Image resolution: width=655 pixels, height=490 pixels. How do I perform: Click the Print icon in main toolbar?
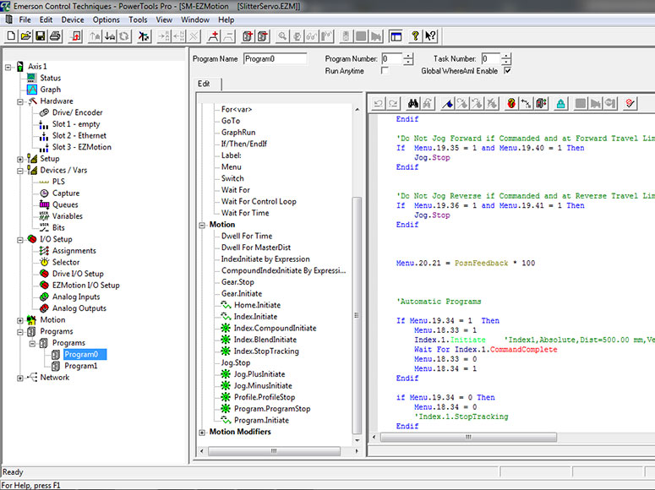click(x=55, y=36)
